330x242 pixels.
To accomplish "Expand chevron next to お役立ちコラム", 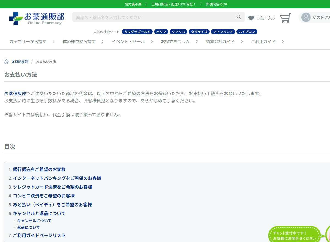I will pyautogui.click(x=197, y=42).
